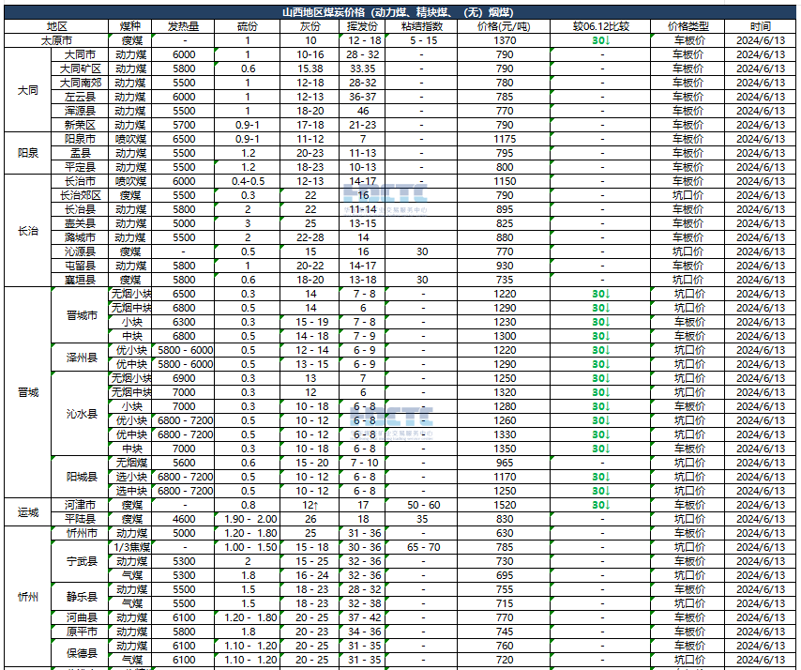Screen dimensions: 801x670
Task: Click the '时间' column header
Action: click(x=760, y=26)
